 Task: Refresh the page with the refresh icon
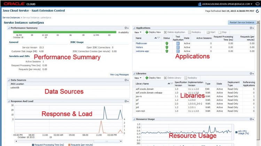[257, 11]
